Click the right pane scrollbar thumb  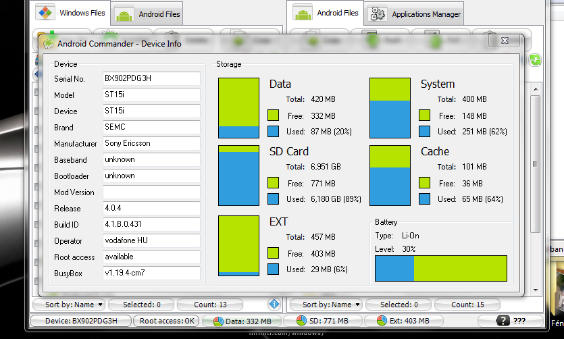(x=536, y=164)
